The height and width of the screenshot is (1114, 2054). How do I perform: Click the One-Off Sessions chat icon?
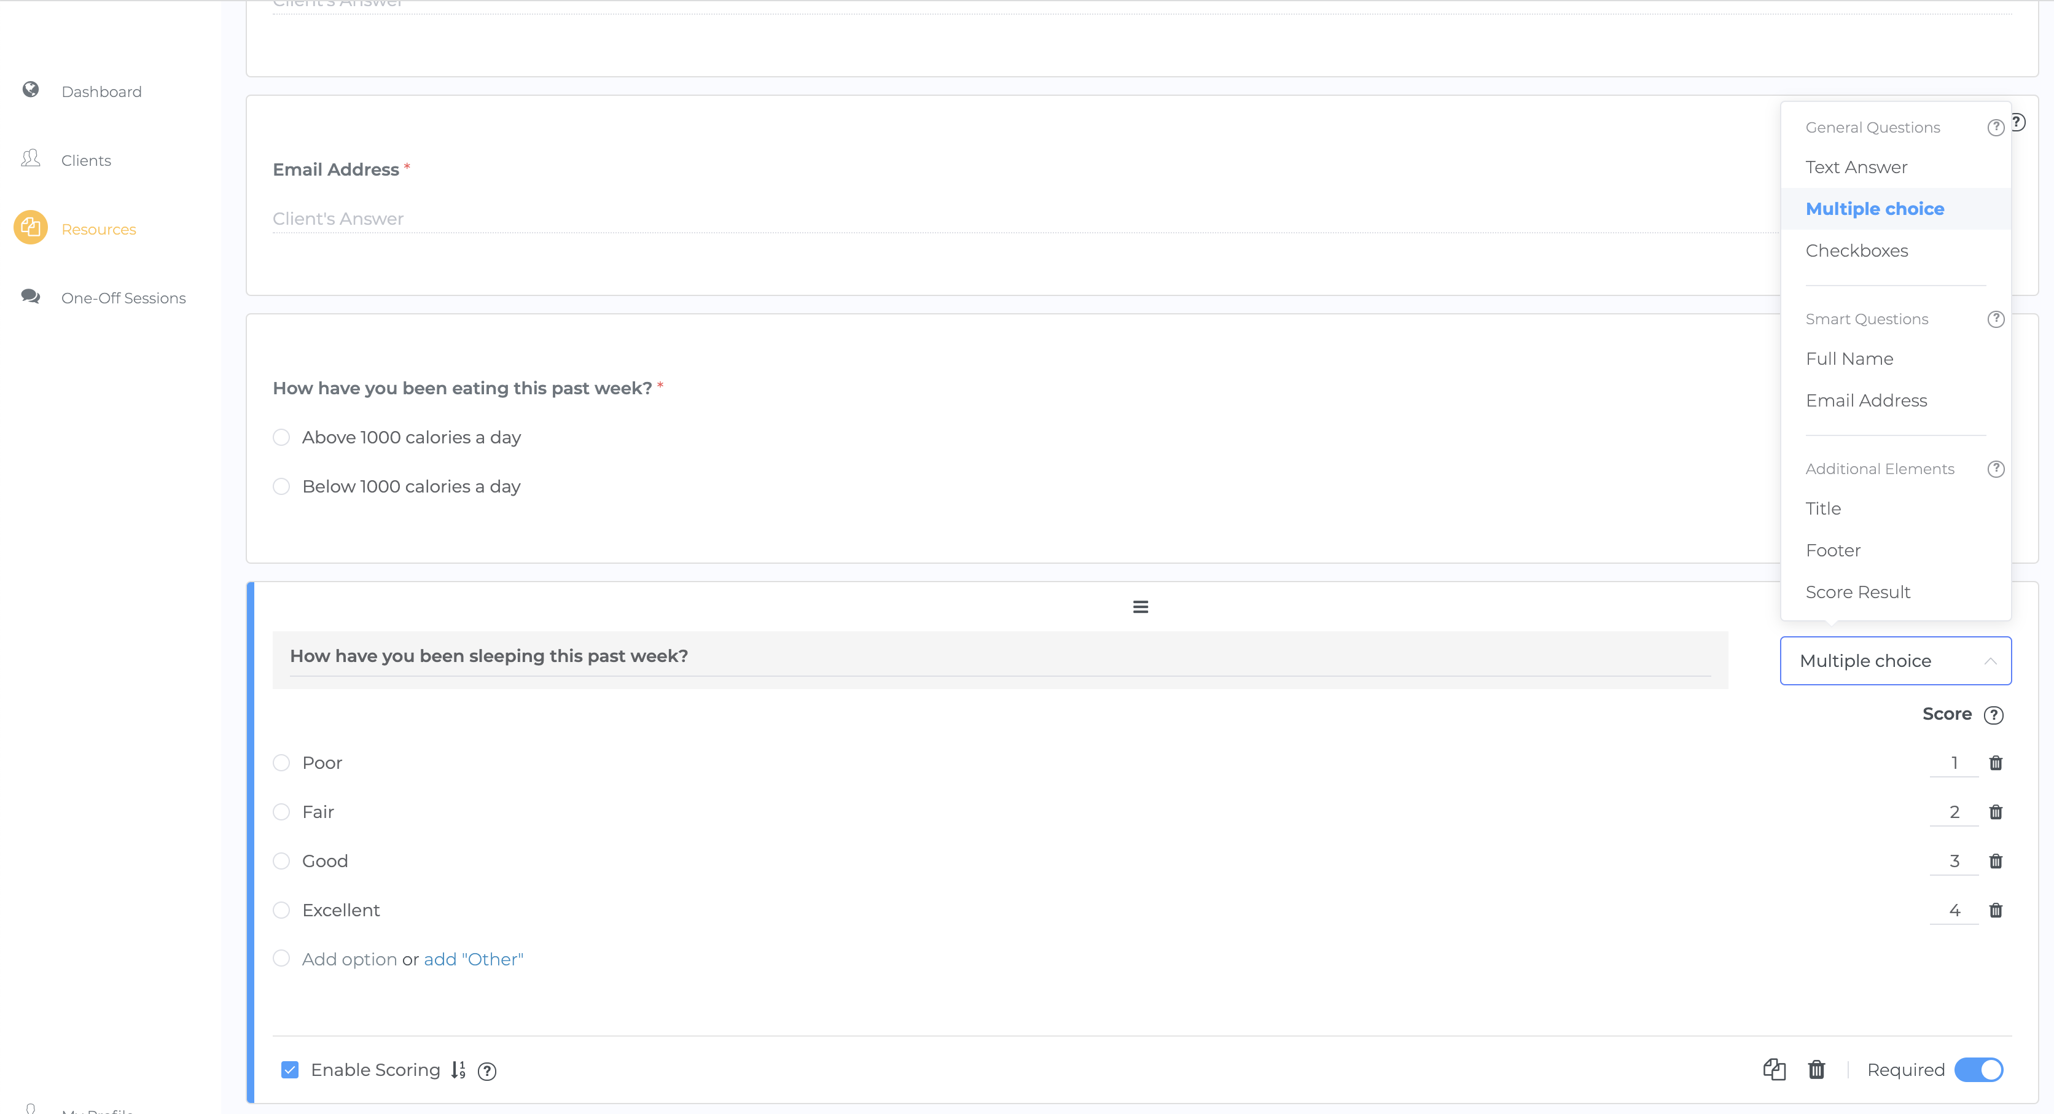pyautogui.click(x=30, y=297)
